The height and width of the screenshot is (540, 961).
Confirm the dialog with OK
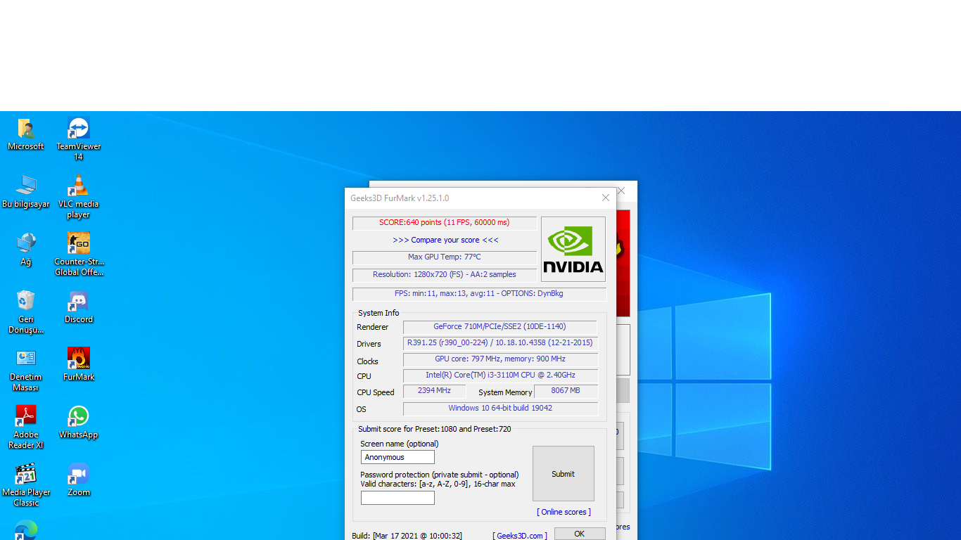click(580, 534)
